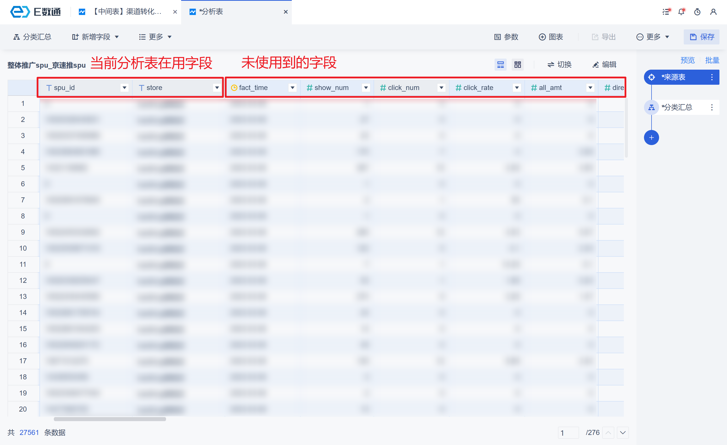Image resolution: width=727 pixels, height=445 pixels.
Task: Open the fact_time column dropdown
Action: (292, 87)
